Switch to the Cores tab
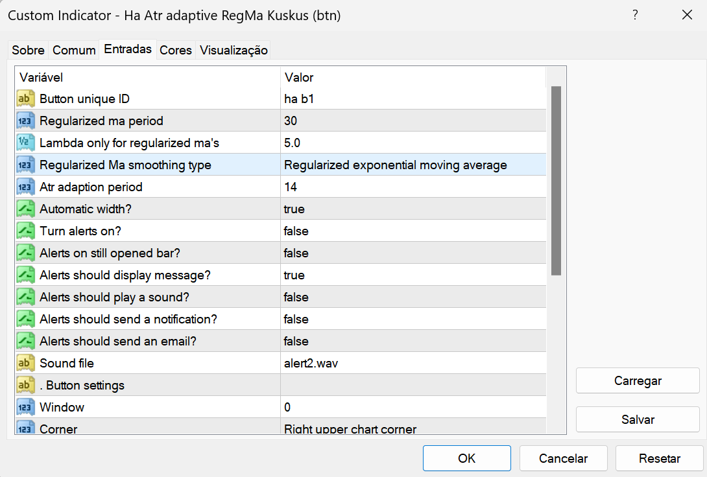707x477 pixels. coord(176,50)
